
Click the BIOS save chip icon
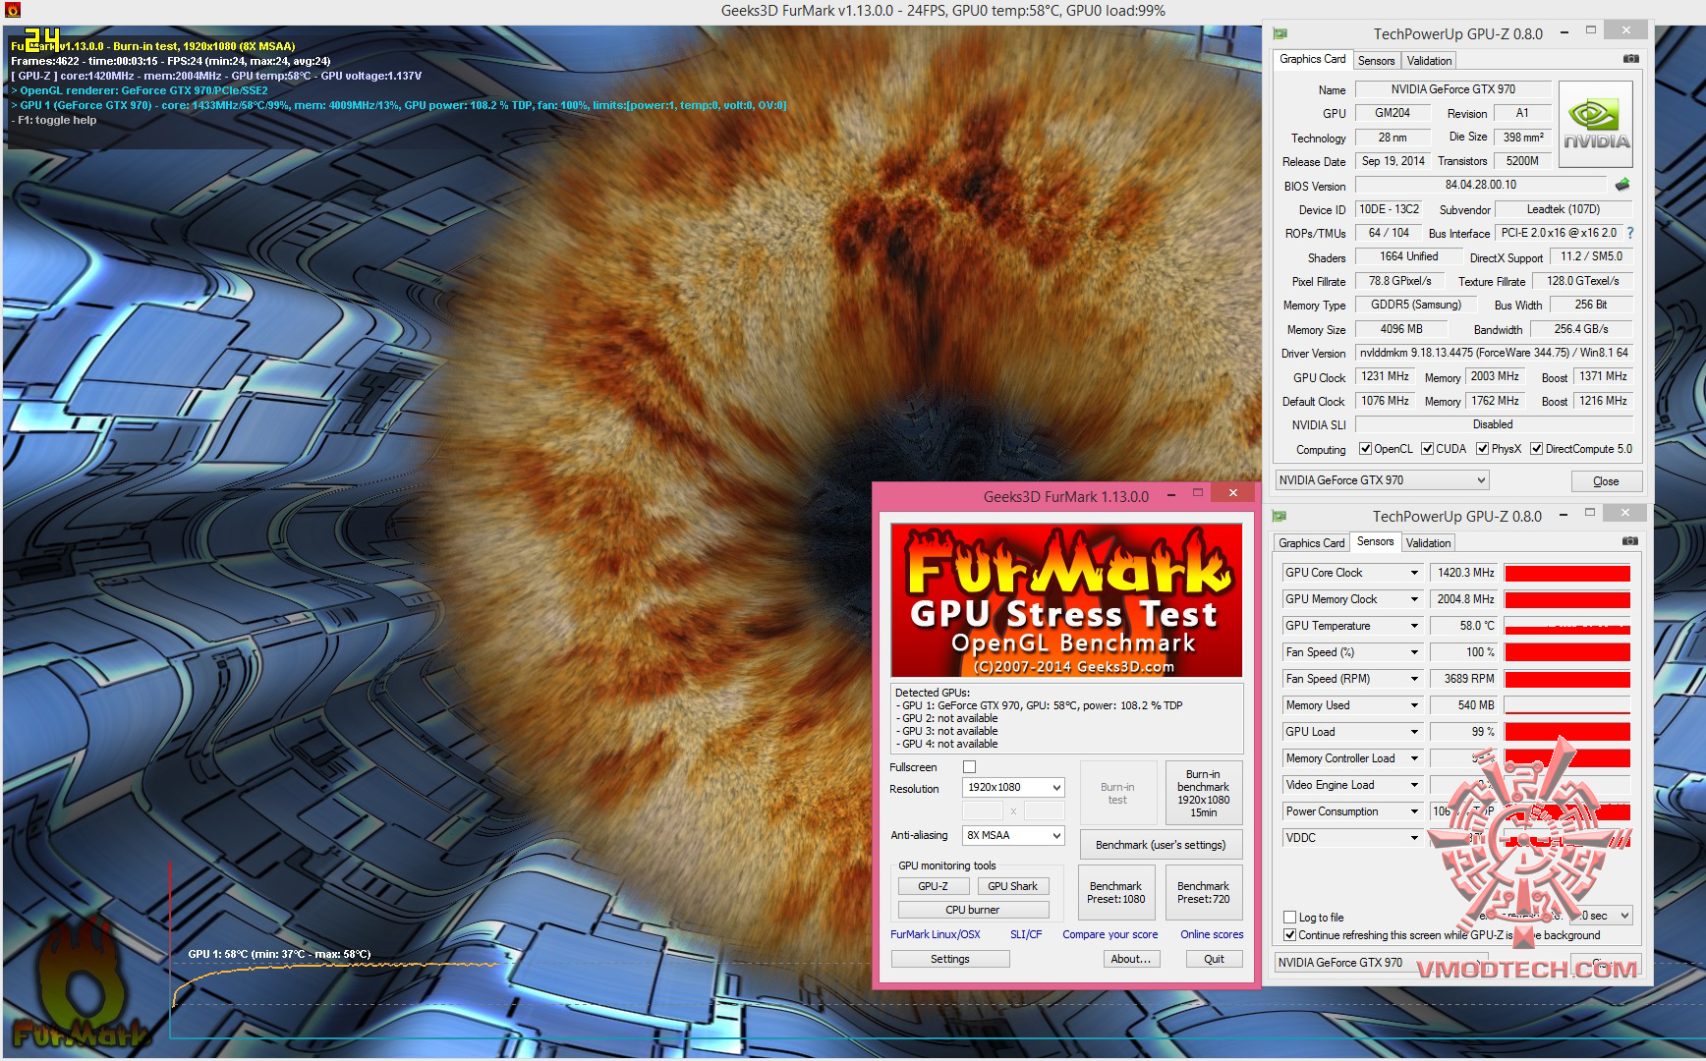click(x=1622, y=184)
